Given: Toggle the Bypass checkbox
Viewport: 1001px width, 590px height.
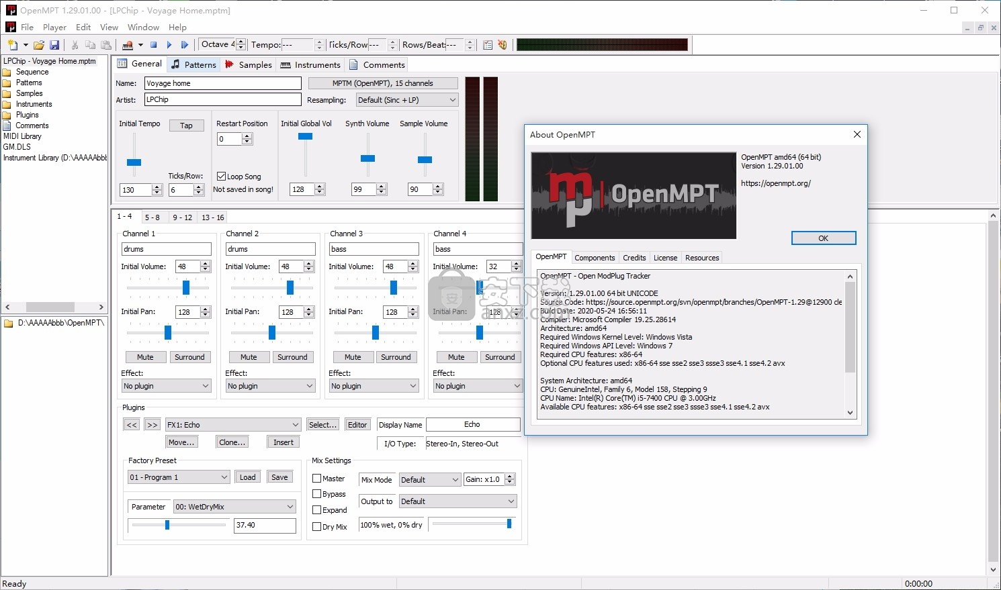Looking at the screenshot, I should tap(317, 494).
